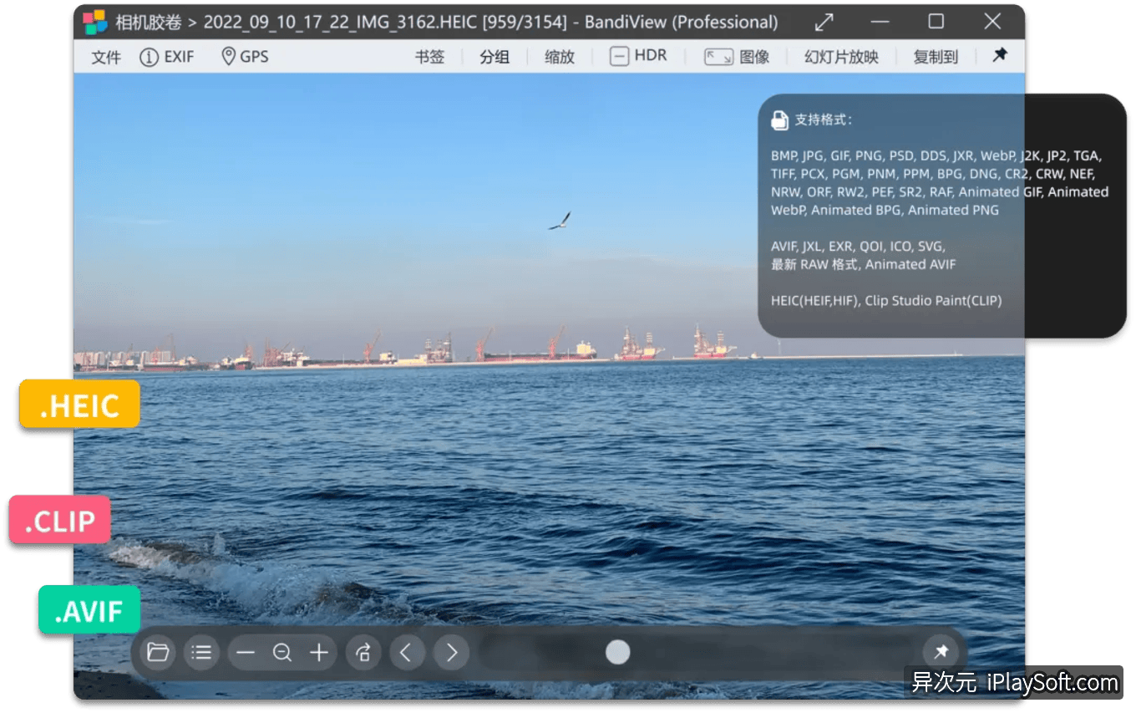Toggle HDR display mode
The height and width of the screenshot is (713, 1136).
639,55
